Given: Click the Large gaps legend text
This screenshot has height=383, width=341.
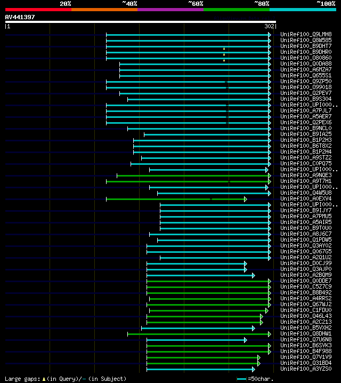Looking at the screenshot, I should [x=66, y=379].
